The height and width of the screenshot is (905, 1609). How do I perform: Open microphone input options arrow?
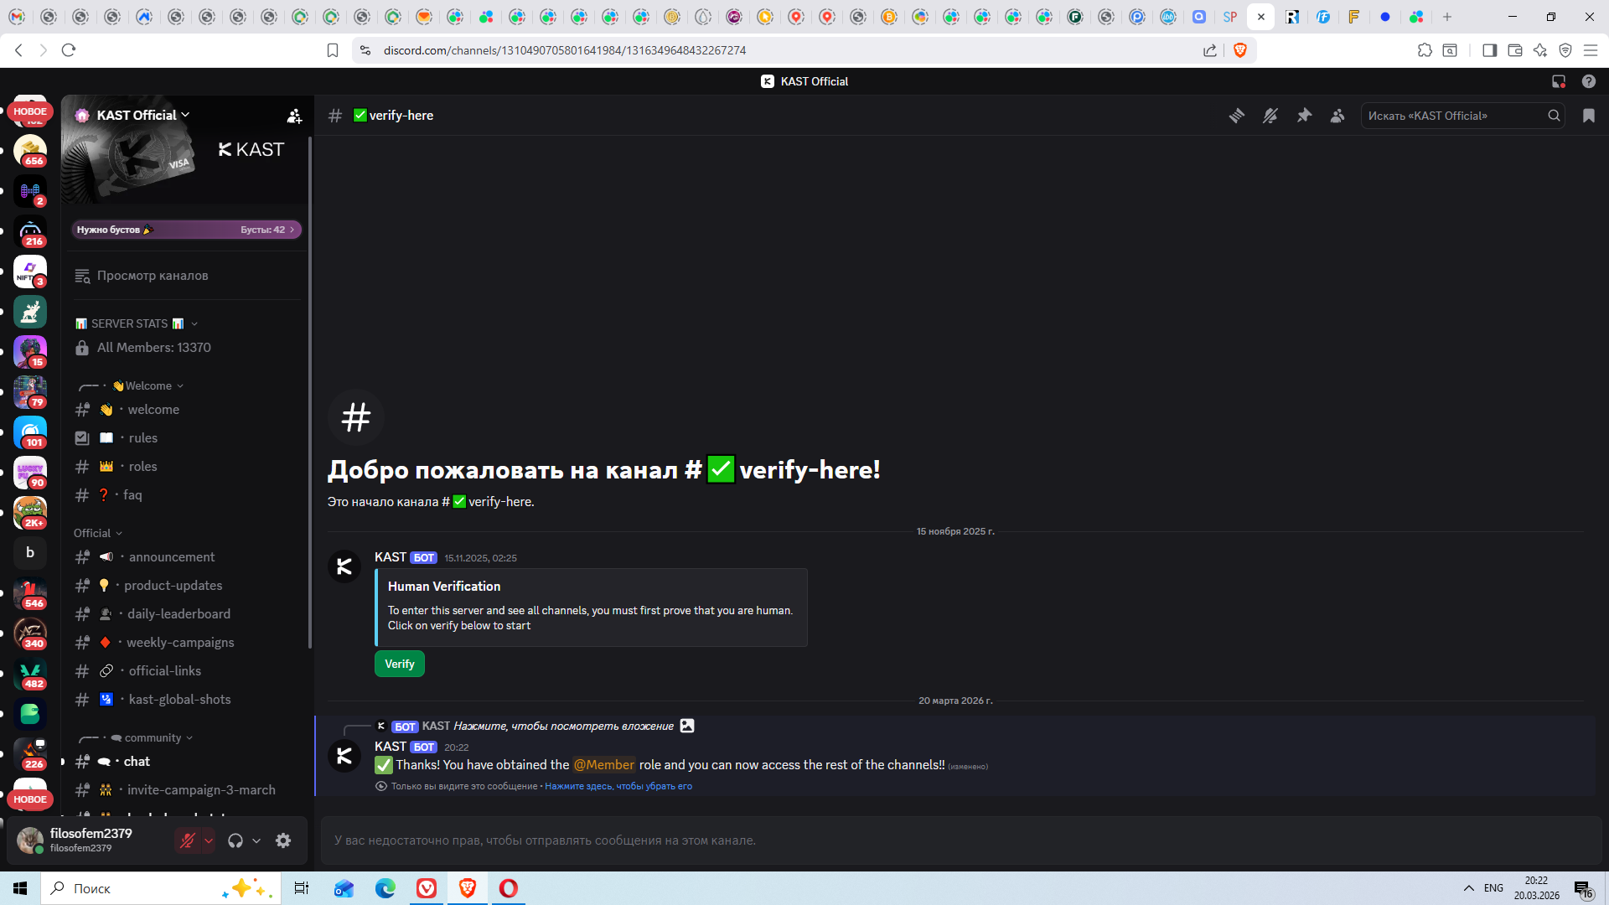209,840
